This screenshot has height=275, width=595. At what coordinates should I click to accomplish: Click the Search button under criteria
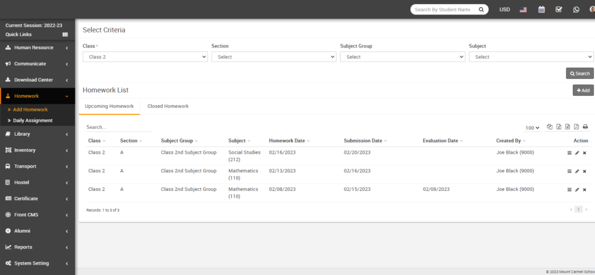tap(580, 74)
